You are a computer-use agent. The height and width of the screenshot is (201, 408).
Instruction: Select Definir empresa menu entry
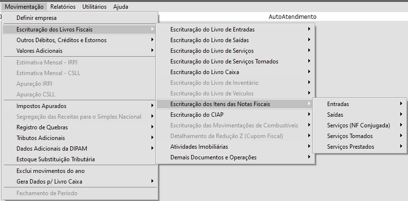pyautogui.click(x=37, y=18)
